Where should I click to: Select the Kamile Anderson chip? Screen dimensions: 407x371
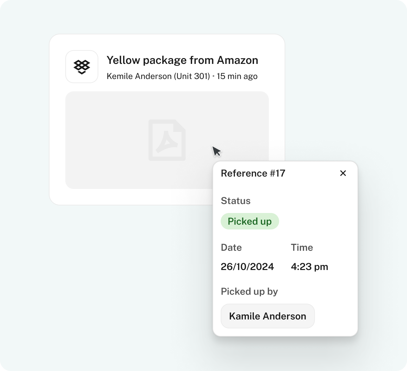click(267, 316)
